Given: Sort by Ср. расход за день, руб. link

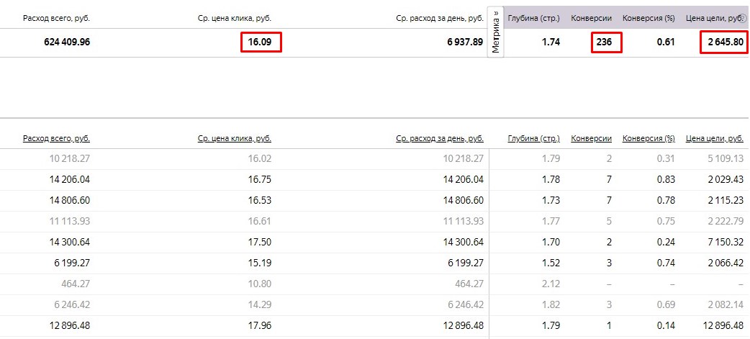Looking at the screenshot, I should tap(440, 139).
